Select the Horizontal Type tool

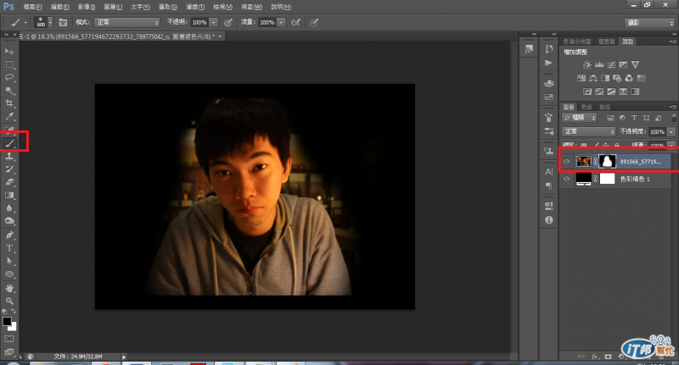pos(9,248)
